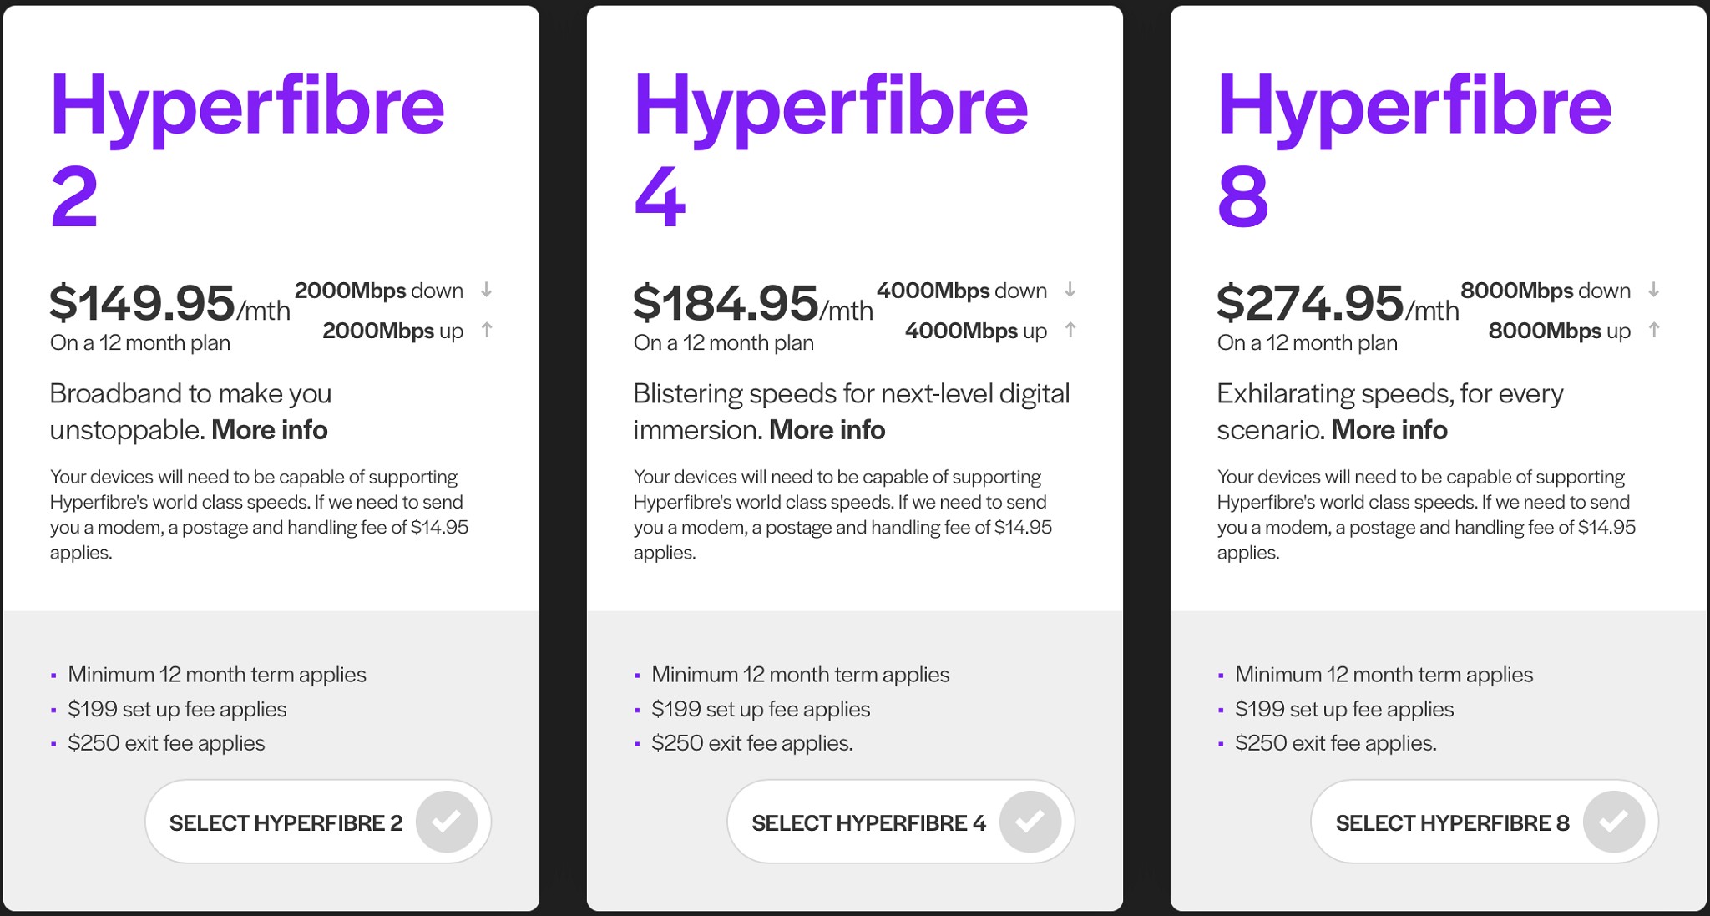Click the $184.95 per month price

753,303
